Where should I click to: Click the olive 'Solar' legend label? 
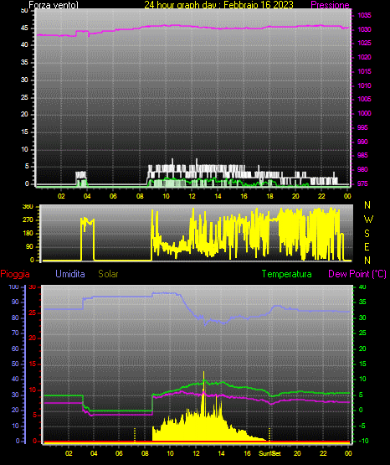click(108, 274)
